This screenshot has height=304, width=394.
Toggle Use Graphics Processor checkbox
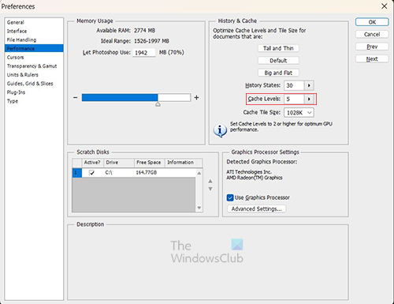coord(230,197)
